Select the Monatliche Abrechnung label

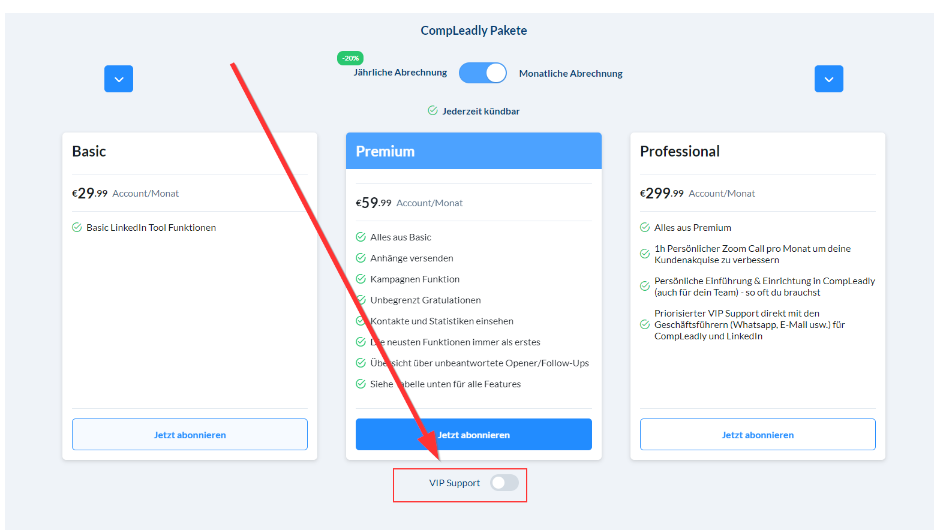[570, 74]
